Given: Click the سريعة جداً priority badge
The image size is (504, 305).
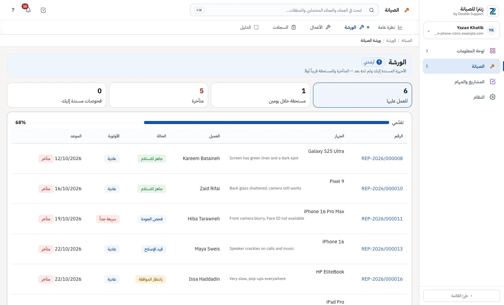Looking at the screenshot, I should click(108, 219).
